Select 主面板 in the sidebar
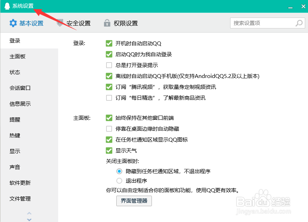This screenshot has height=222, width=308. coord(29,57)
